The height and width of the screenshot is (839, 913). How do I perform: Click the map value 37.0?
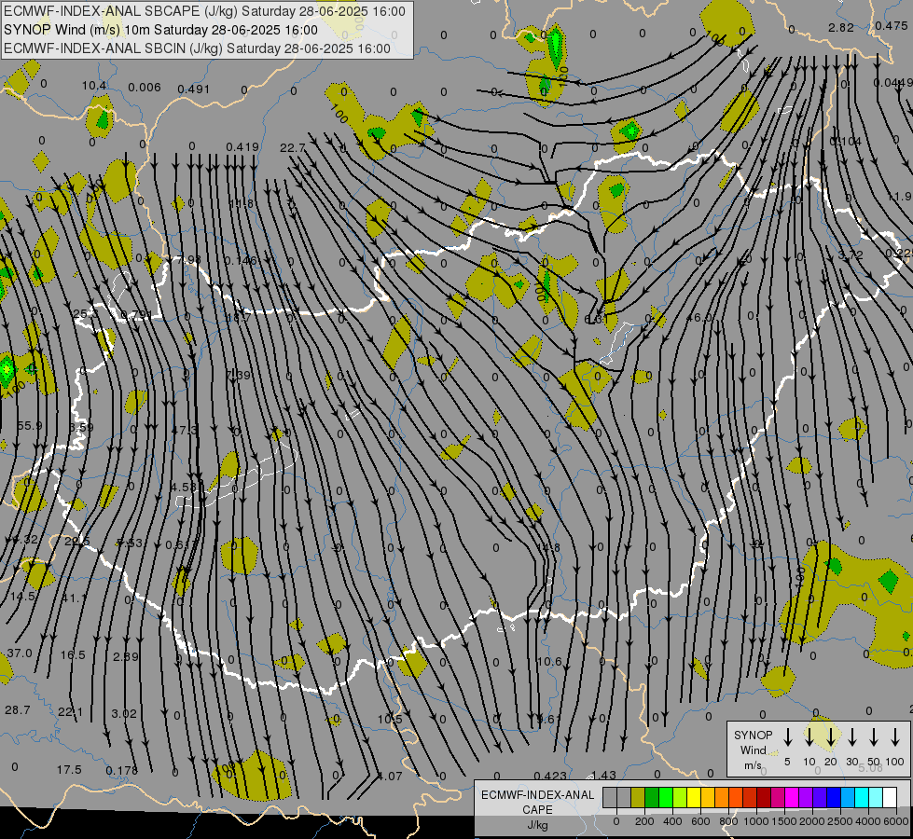[x=20, y=653]
